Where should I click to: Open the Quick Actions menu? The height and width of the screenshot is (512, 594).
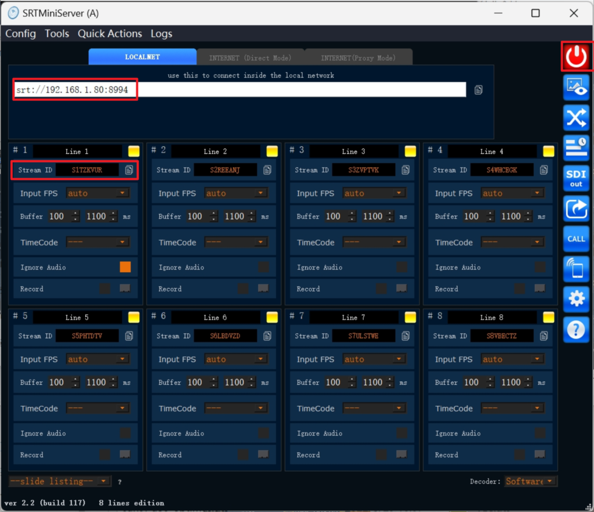[110, 34]
